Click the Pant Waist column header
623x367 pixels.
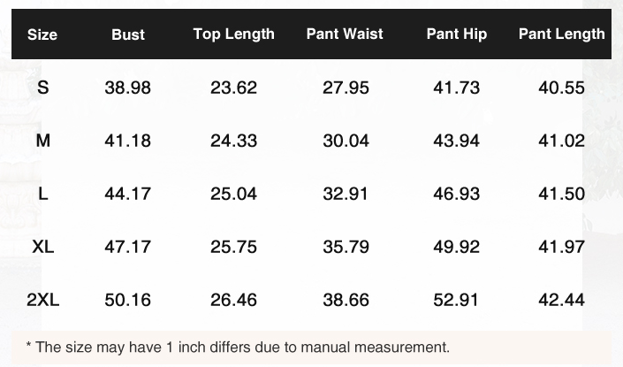[345, 34]
